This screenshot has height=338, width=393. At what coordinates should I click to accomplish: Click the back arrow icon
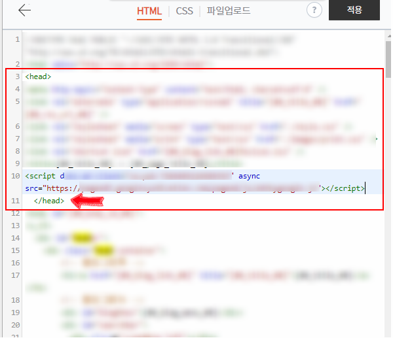[x=25, y=10]
